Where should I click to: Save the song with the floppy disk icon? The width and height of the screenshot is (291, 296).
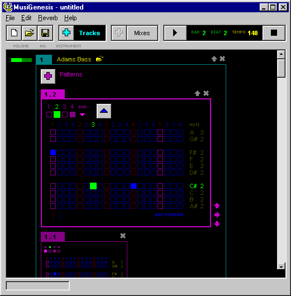coord(45,33)
